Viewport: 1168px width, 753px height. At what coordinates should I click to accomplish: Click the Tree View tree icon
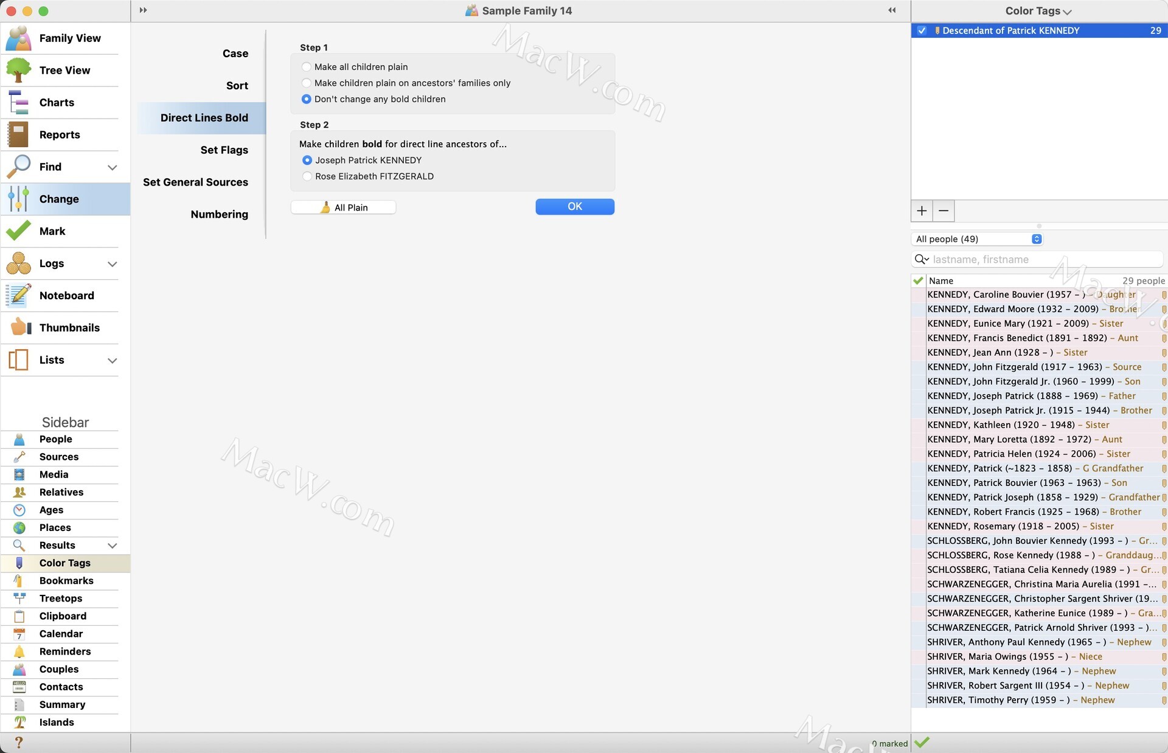(x=19, y=71)
